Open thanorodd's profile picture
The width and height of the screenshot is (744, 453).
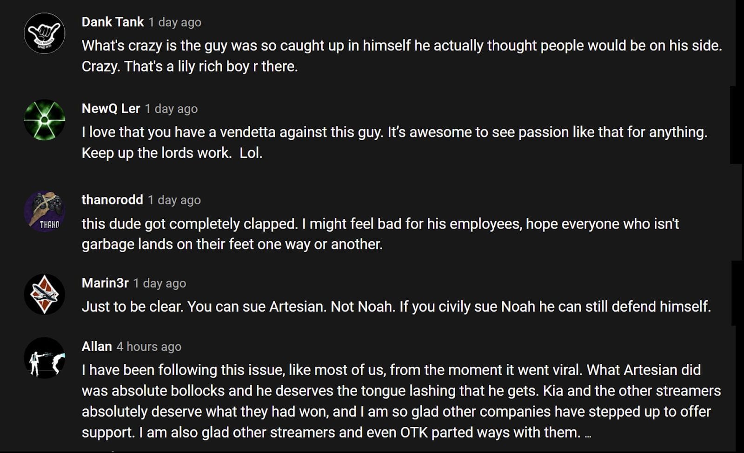(44, 211)
